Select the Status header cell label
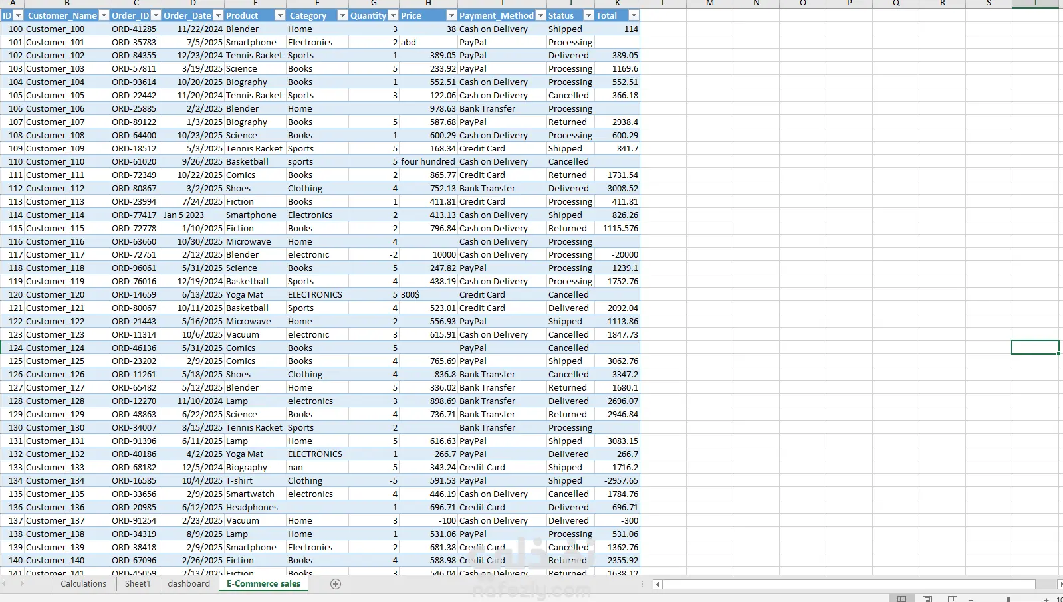Viewport: 1063px width, 602px height. 561,15
